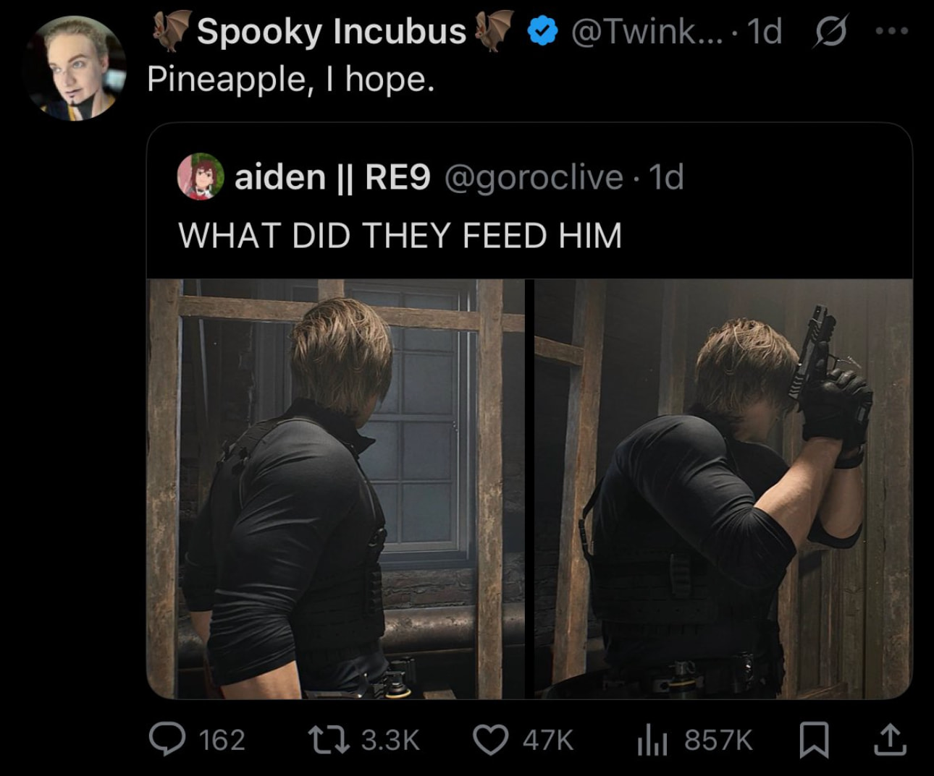Click the slashed-circle icon beside the timestamp
Image resolution: width=934 pixels, height=776 pixels.
tap(830, 33)
